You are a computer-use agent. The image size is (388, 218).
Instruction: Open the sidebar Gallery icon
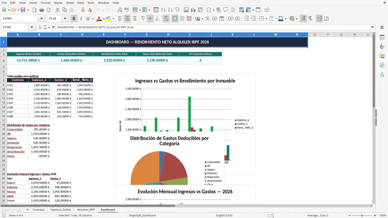click(382, 56)
